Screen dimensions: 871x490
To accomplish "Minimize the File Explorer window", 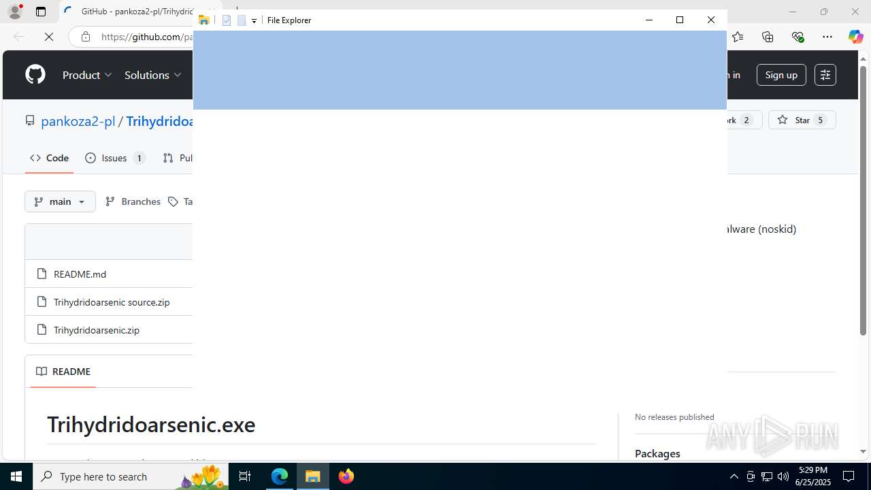I will [648, 20].
